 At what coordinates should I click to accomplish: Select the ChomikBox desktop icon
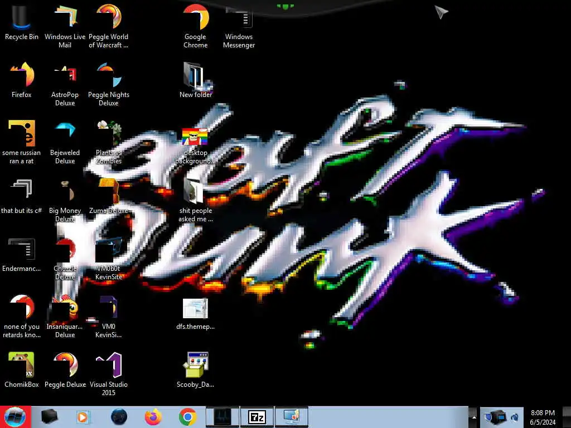click(22, 369)
